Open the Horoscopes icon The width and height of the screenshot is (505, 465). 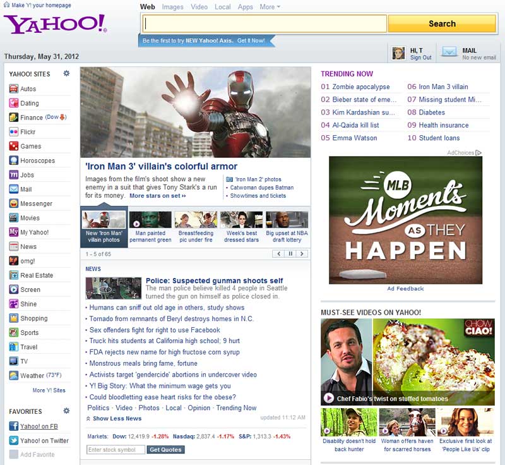[13, 160]
